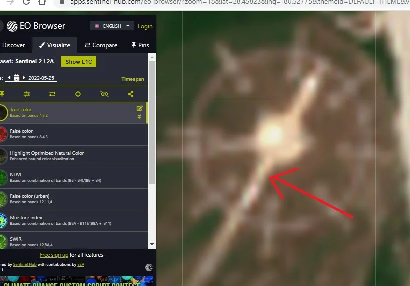410x286 pixels.
Task: Open the ENGLISH language dropdown
Action: click(x=112, y=26)
